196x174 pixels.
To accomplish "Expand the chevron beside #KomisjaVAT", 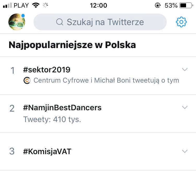I will coord(185,151).
